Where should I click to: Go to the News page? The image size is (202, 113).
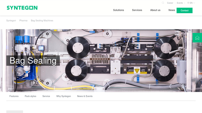(x=172, y=10)
